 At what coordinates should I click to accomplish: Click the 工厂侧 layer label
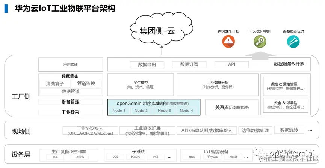(x=21, y=96)
